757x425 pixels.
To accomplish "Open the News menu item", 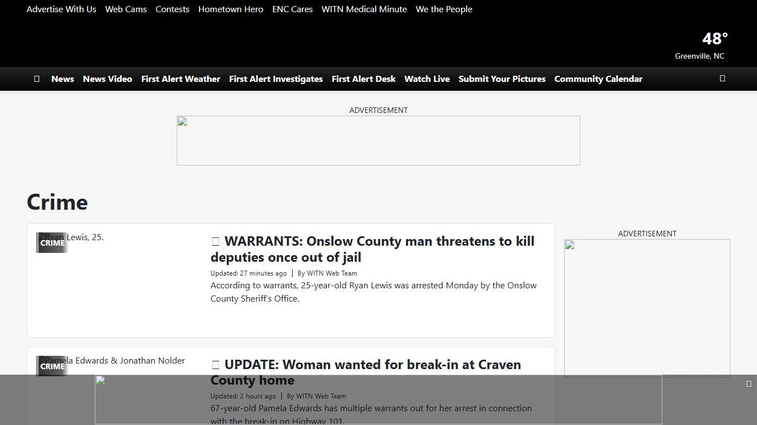I will click(63, 79).
